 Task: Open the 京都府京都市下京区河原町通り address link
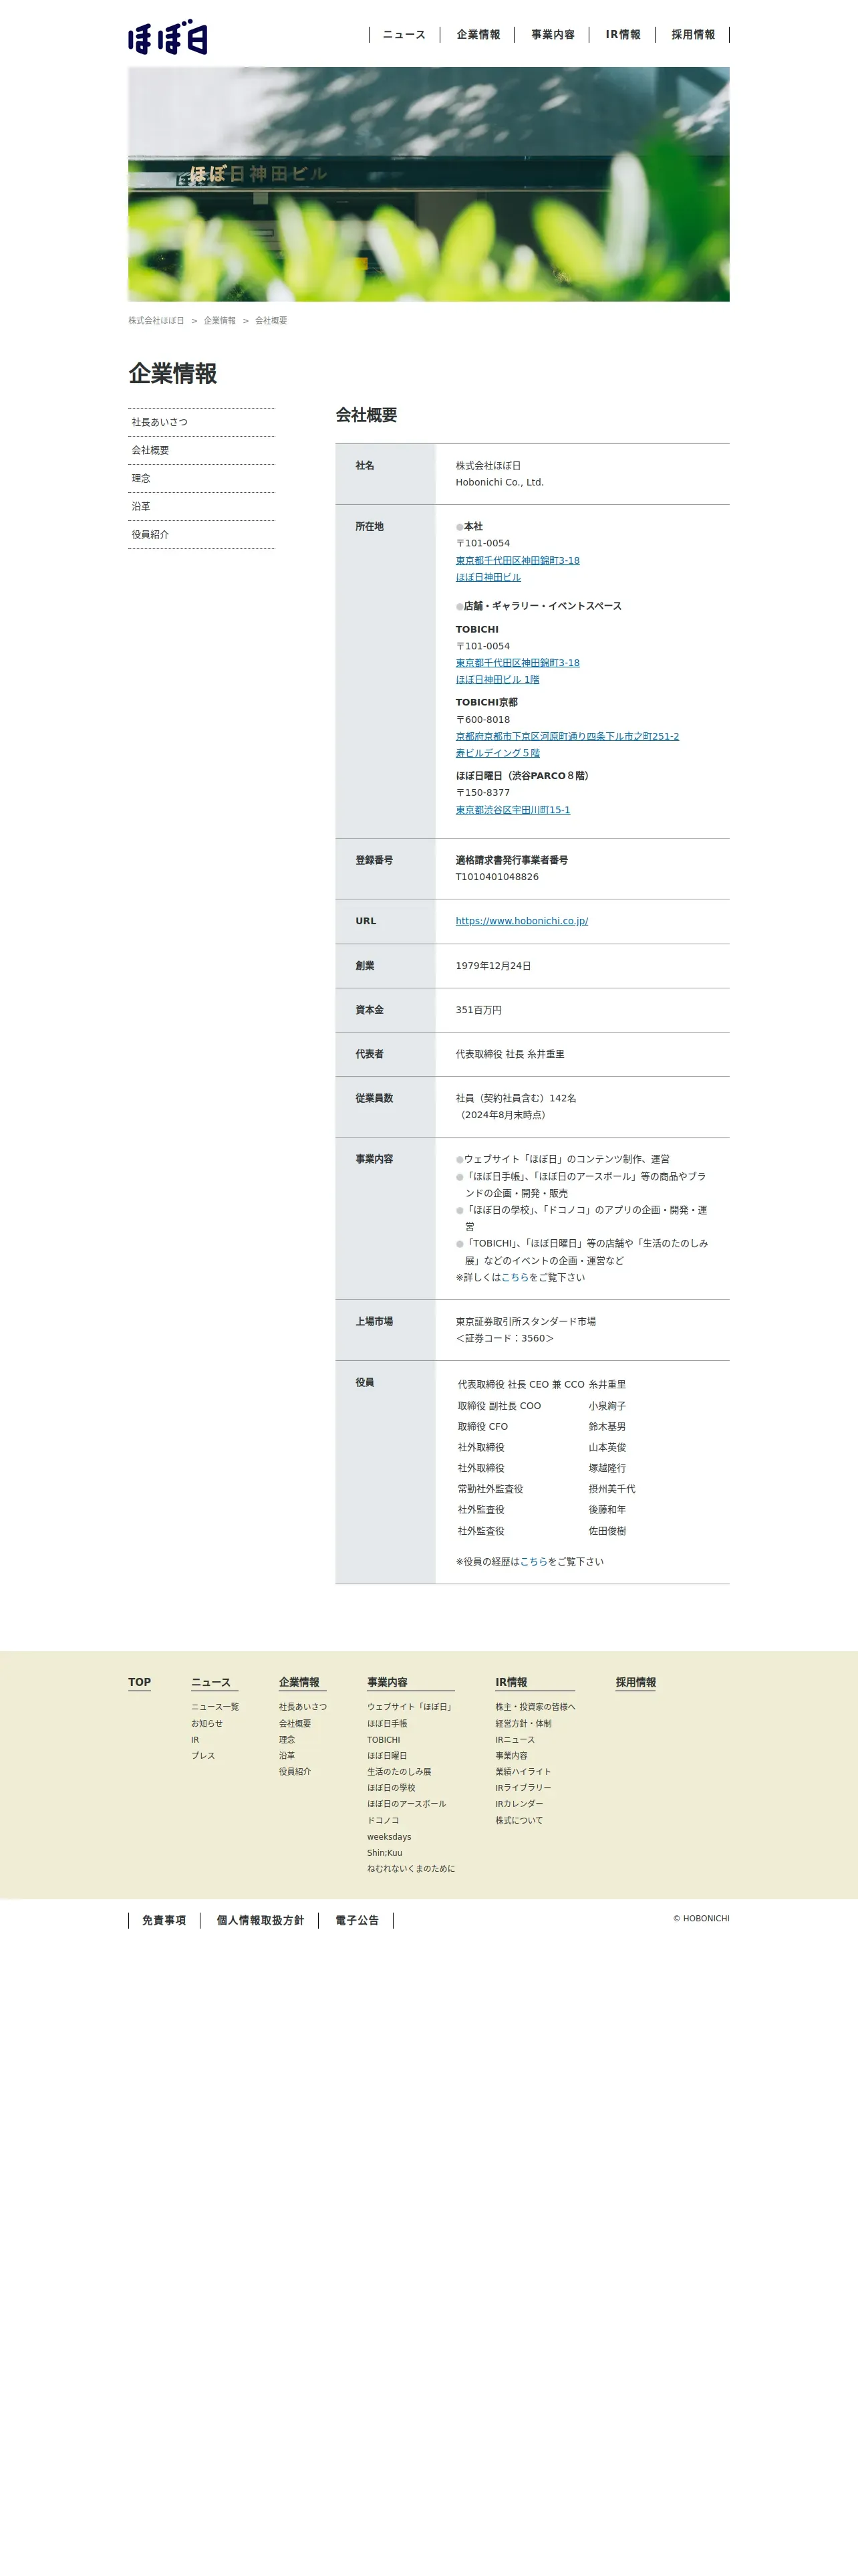pyautogui.click(x=567, y=736)
